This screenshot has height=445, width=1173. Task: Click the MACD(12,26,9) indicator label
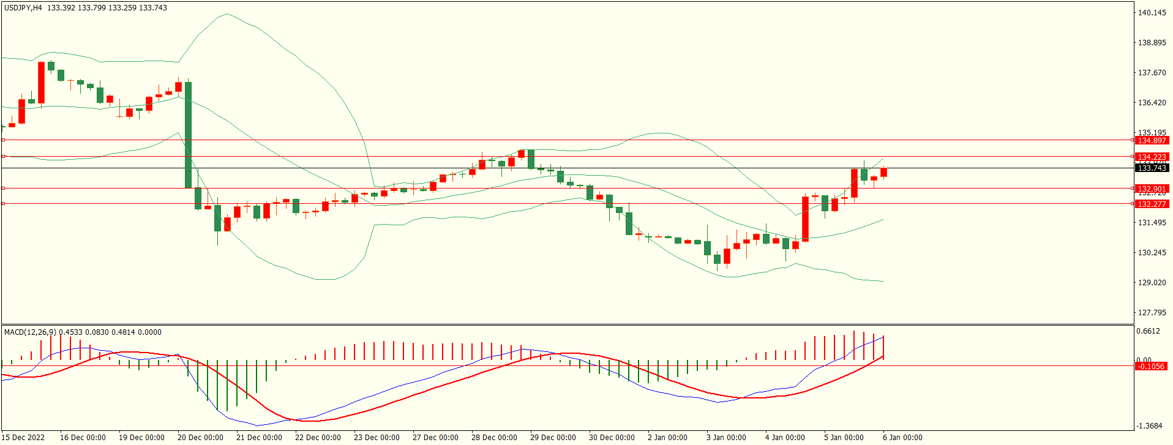click(x=30, y=332)
